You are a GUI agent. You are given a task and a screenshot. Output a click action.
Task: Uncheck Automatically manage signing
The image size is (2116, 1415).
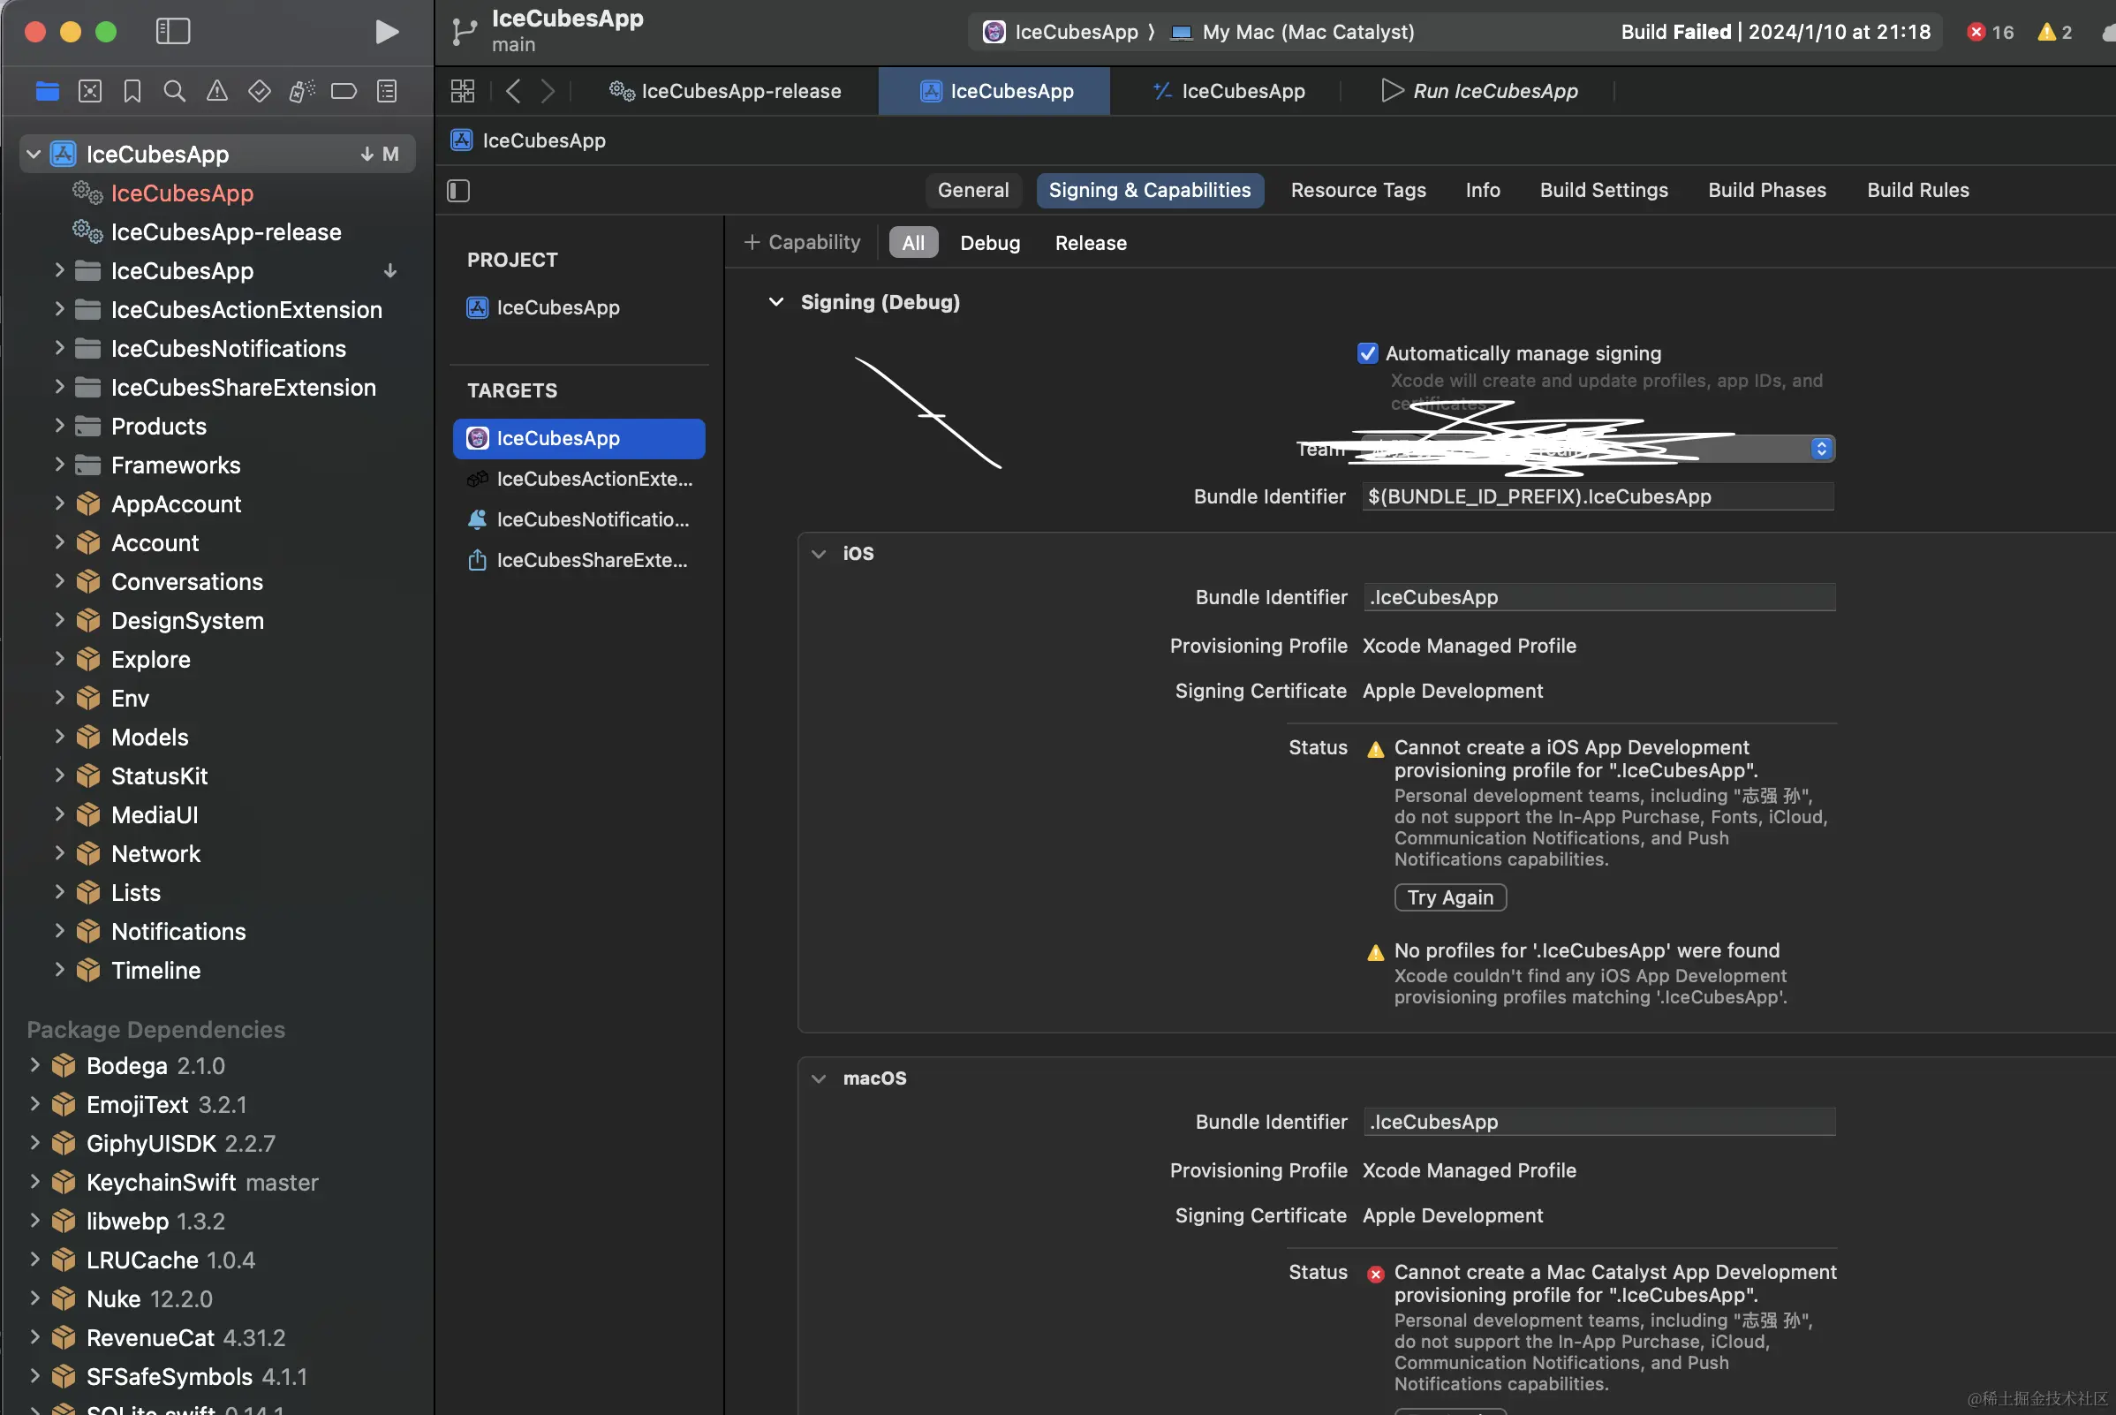tap(1367, 352)
